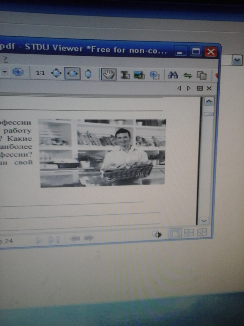Go to next page in status bar

pos(39,240)
